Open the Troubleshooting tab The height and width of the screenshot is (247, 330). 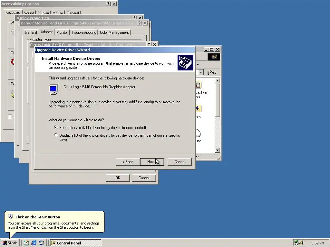[x=84, y=32]
